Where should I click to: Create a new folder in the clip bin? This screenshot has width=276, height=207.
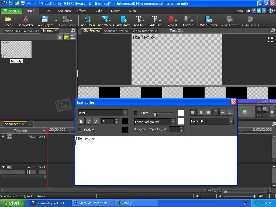point(66,37)
